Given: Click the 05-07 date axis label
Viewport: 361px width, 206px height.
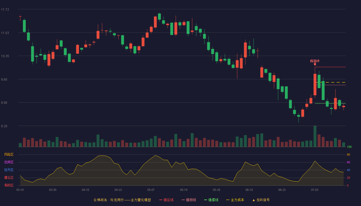Looking at the screenshot, I should tap(151, 190).
